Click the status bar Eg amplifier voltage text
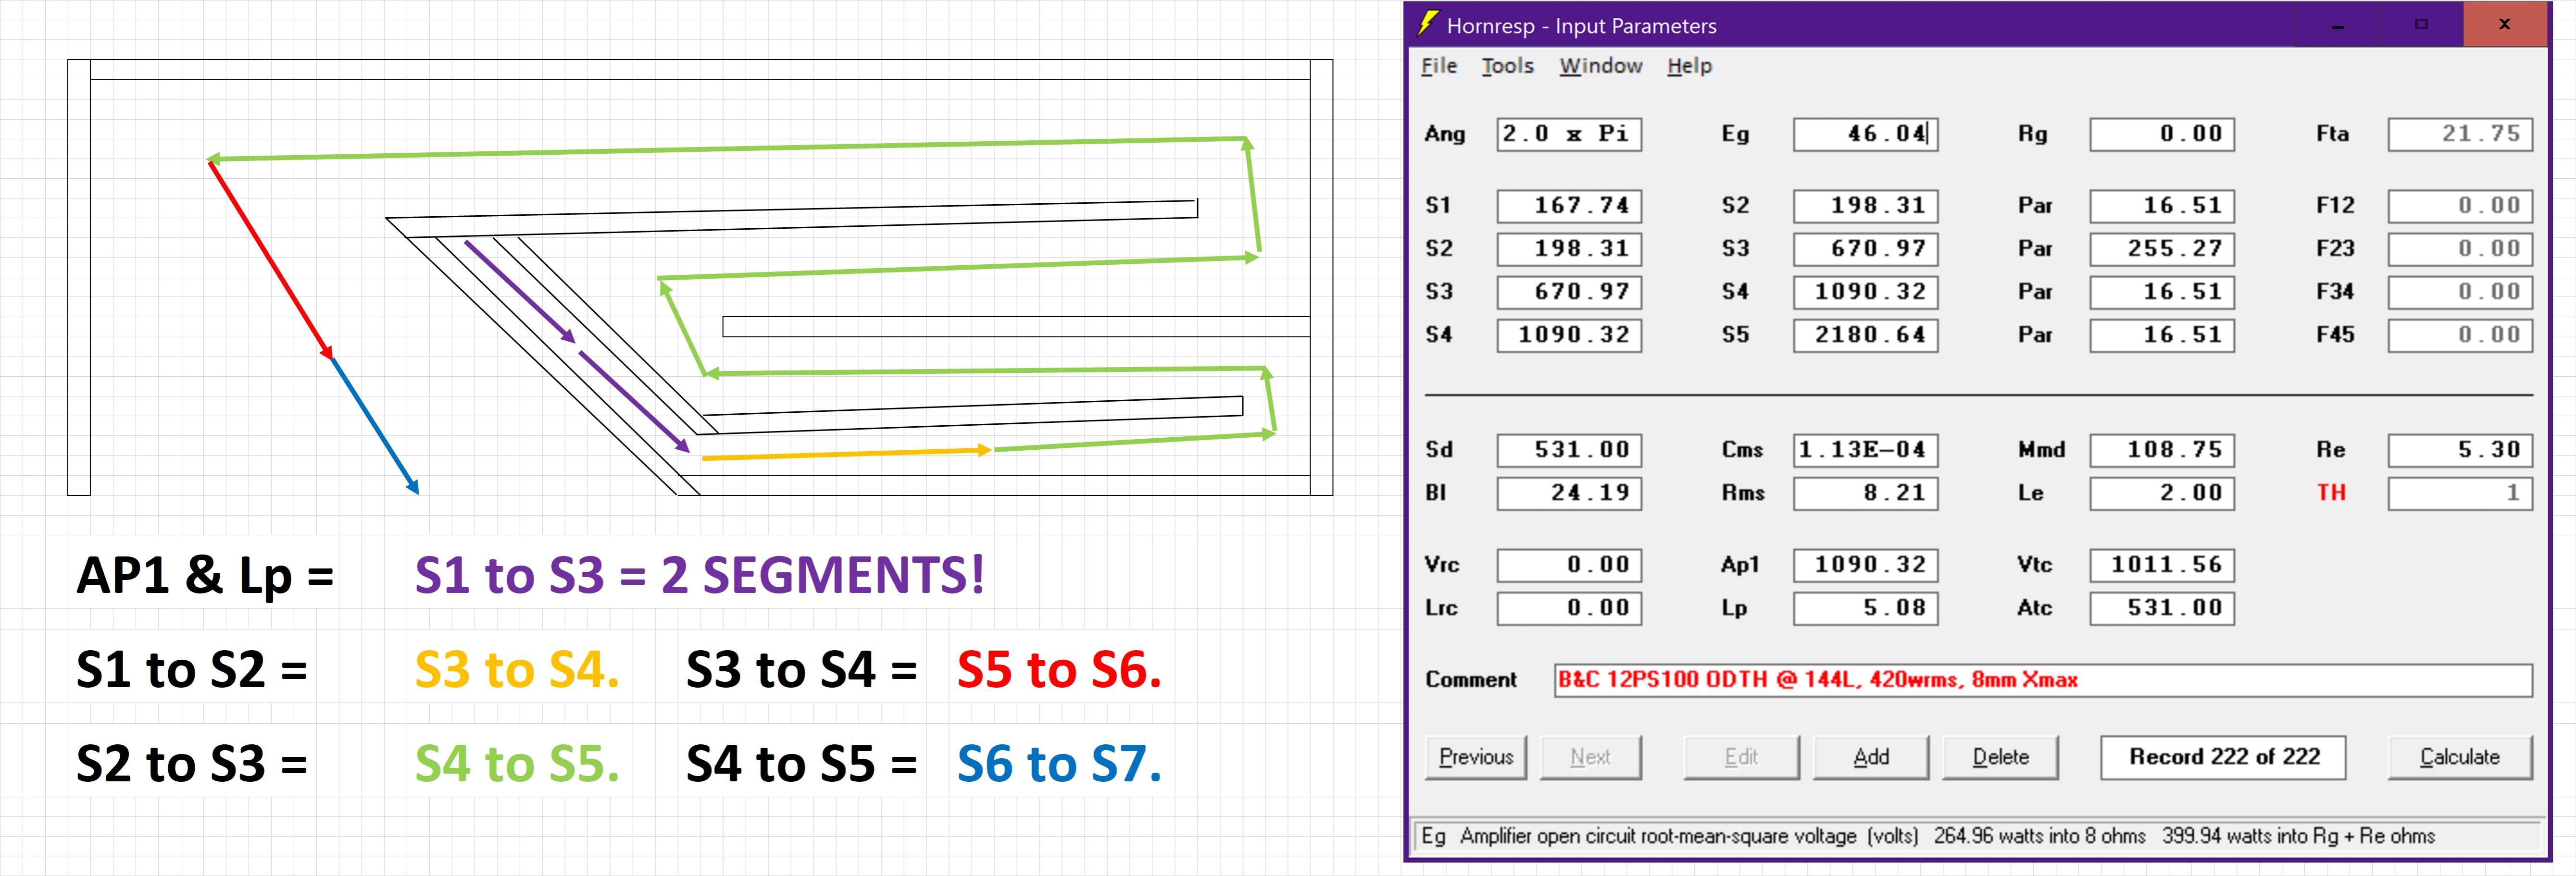 coord(1928,836)
